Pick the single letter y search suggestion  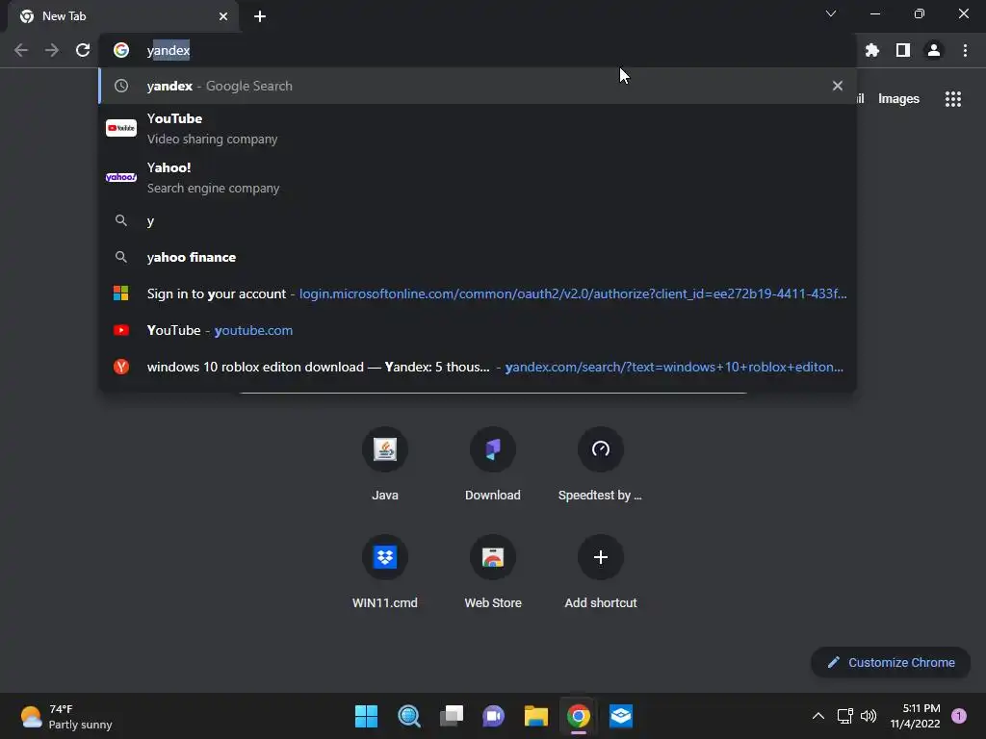[478, 220]
